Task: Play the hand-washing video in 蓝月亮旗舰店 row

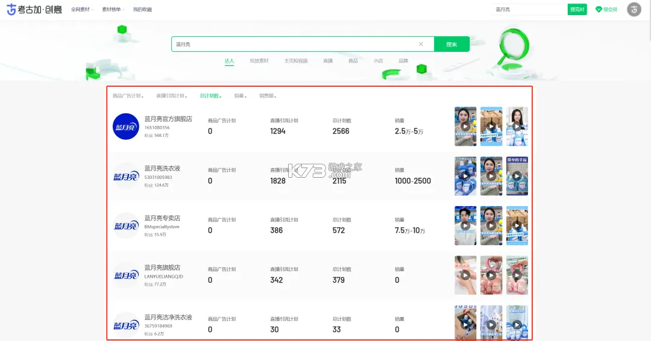Action: pyautogui.click(x=465, y=275)
